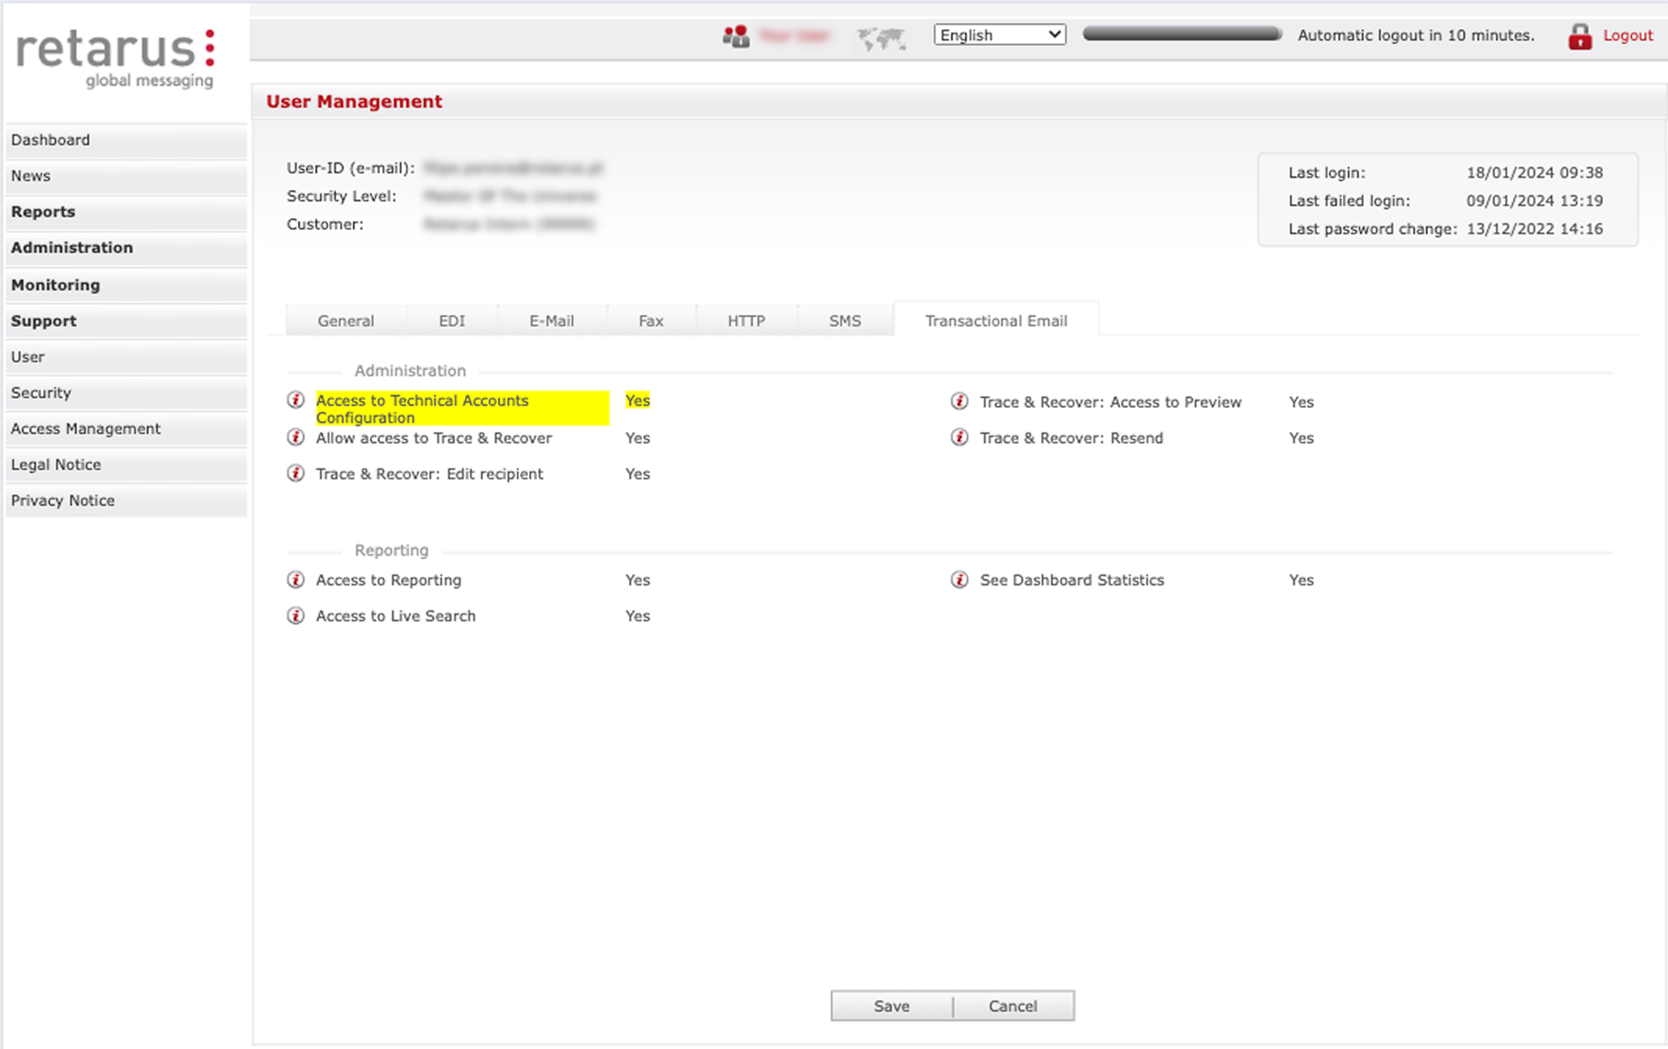The image size is (1668, 1049).
Task: Switch to the General tab
Action: tap(345, 321)
